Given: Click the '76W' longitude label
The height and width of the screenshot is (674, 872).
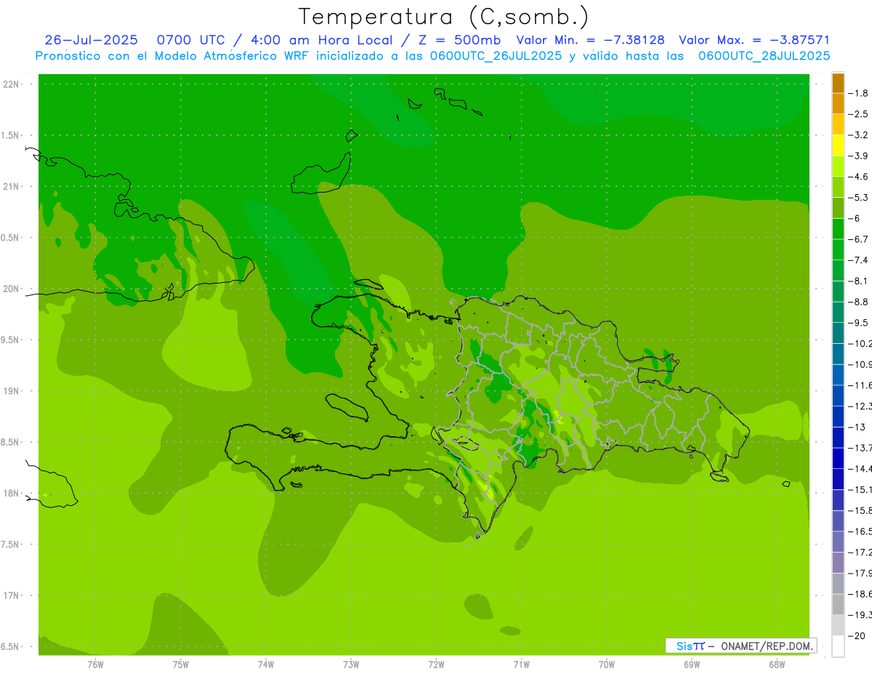Looking at the screenshot, I should 95,664.
